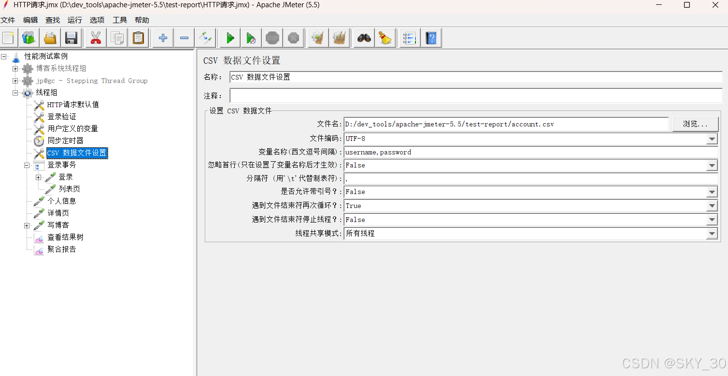This screenshot has height=376, width=728.
Task: Maximize the JMeter window
Action: pyautogui.click(x=686, y=5)
